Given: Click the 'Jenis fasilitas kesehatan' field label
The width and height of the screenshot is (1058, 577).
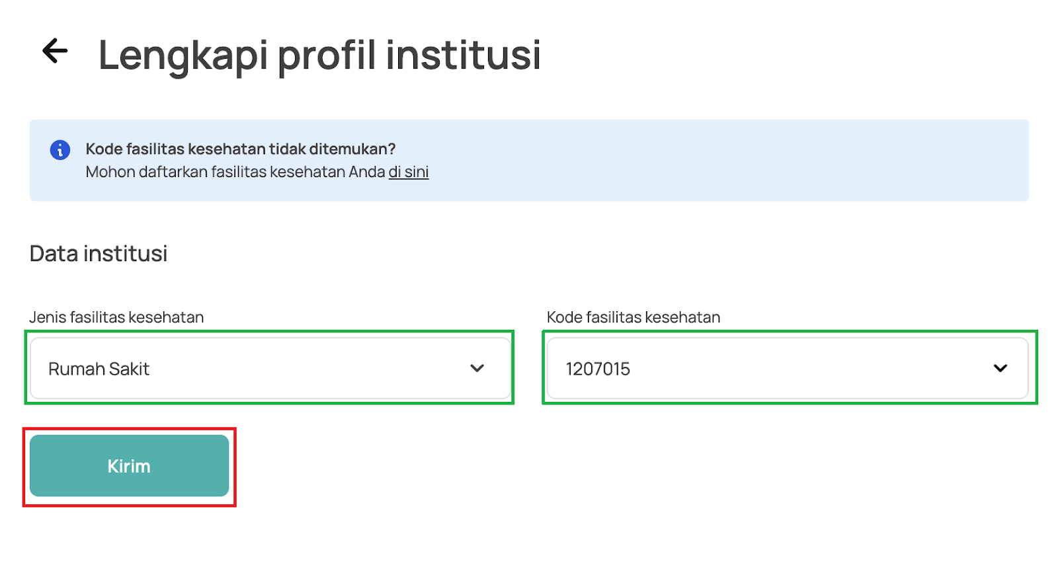Looking at the screenshot, I should [116, 317].
